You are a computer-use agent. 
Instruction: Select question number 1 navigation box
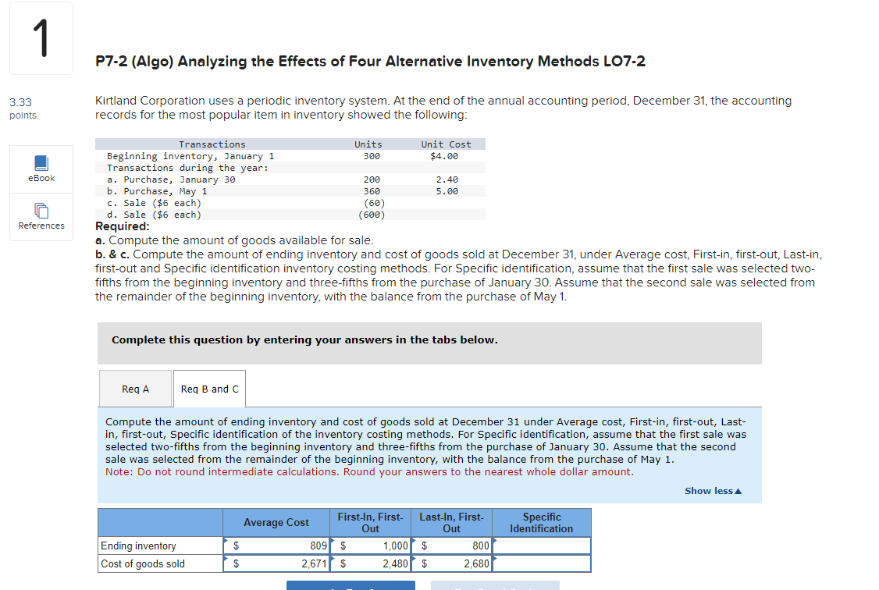[x=41, y=37]
